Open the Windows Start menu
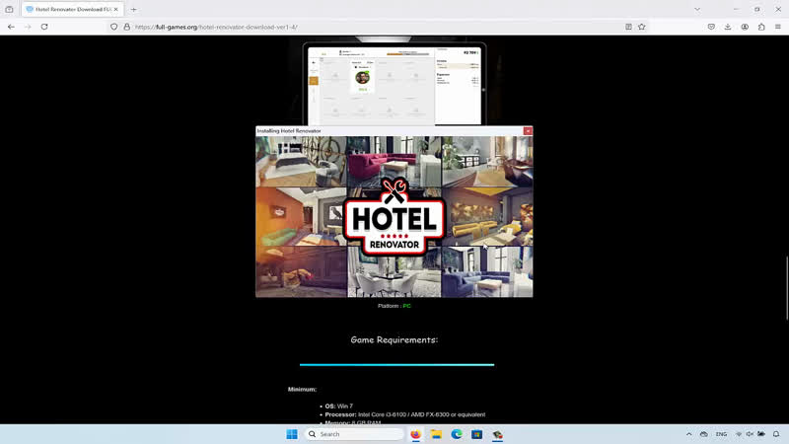The height and width of the screenshot is (444, 789). point(292,434)
